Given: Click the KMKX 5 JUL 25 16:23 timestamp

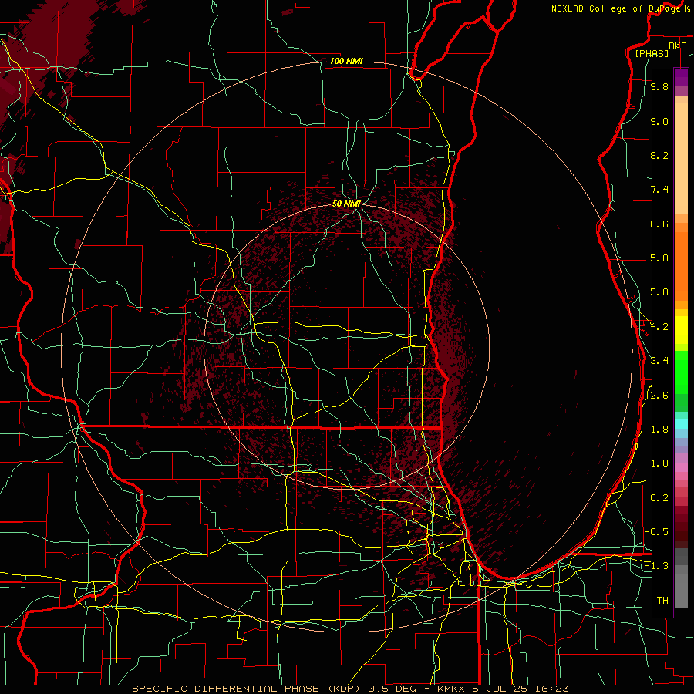Looking at the screenshot, I should coord(502,689).
